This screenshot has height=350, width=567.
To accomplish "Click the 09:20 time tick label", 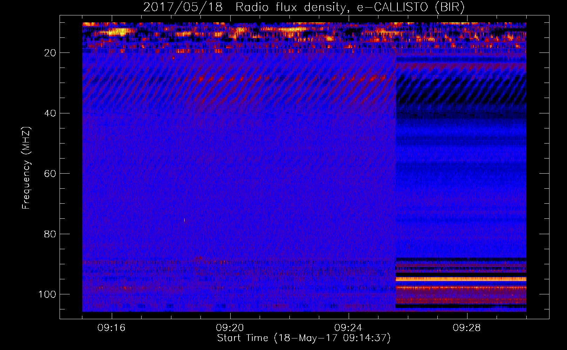I will [x=230, y=328].
